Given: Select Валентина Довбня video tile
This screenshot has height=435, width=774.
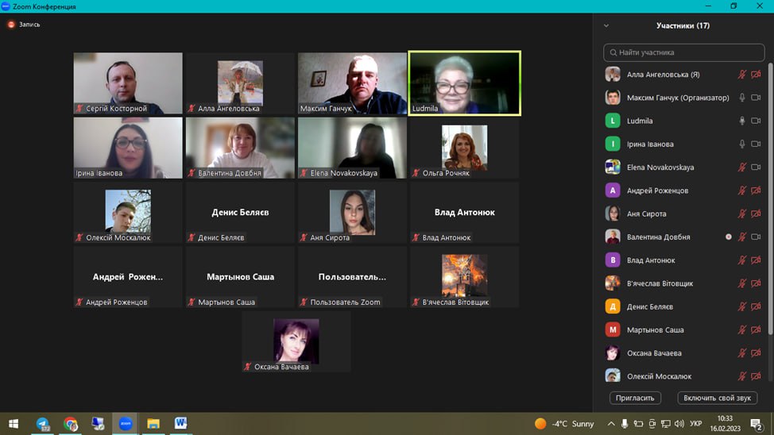Looking at the screenshot, I should click(x=241, y=148).
